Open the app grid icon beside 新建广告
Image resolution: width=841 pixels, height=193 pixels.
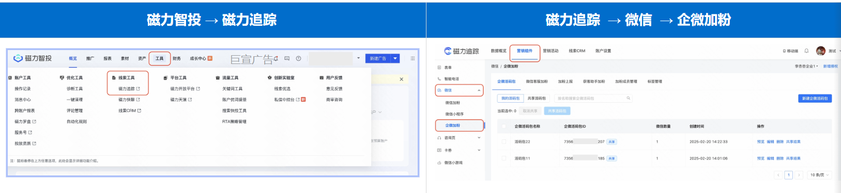(x=412, y=58)
